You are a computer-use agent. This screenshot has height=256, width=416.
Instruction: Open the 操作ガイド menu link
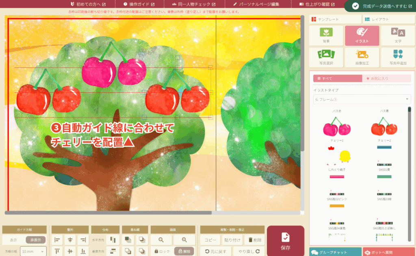pyautogui.click(x=138, y=4)
